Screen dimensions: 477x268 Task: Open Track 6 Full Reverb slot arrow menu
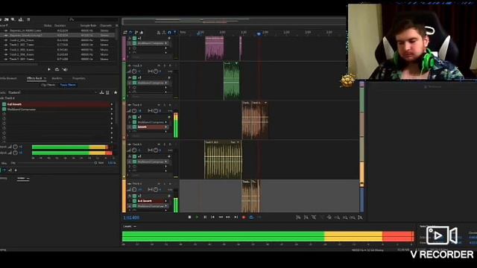[x=166, y=201]
